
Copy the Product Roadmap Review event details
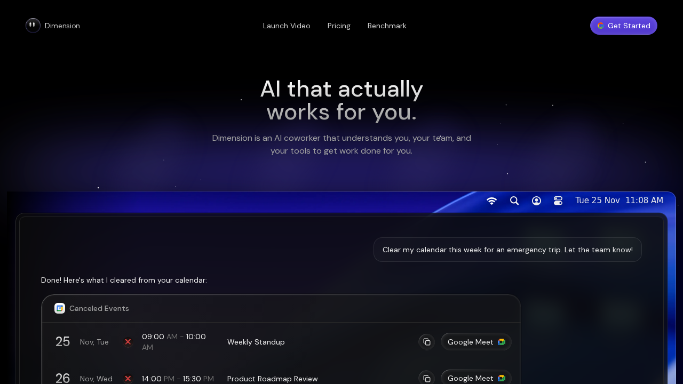click(426, 378)
